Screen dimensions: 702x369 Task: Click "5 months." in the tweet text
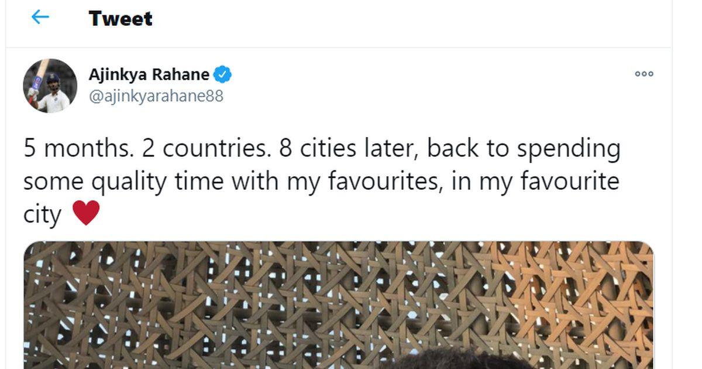[78, 149]
